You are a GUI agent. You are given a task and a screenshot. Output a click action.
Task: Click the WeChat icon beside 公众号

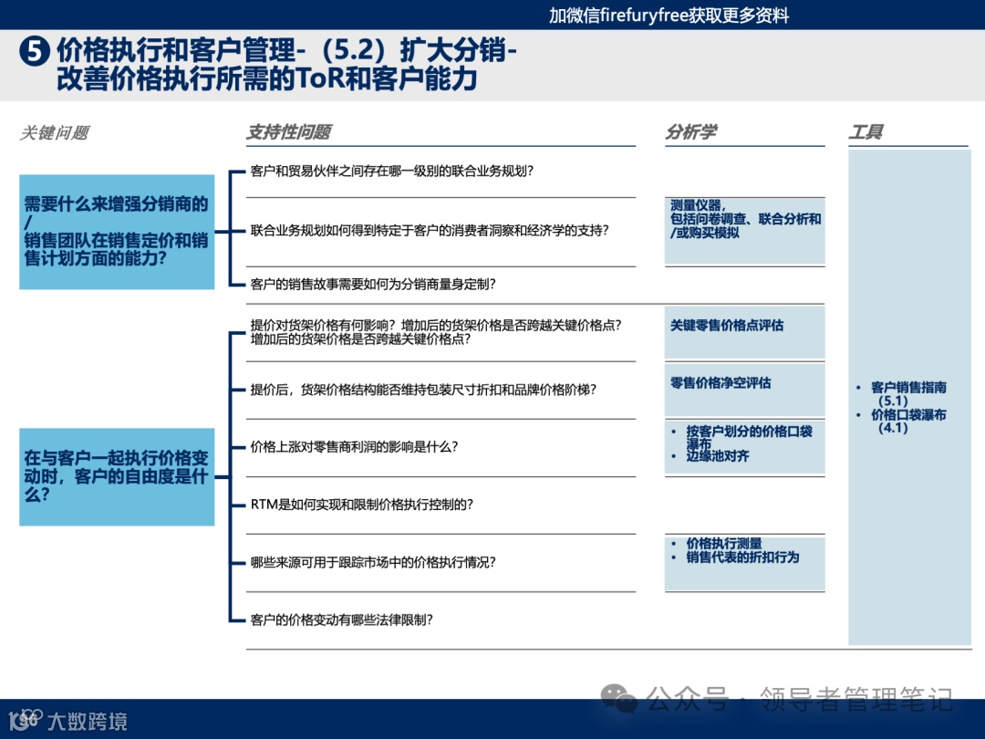point(618,698)
